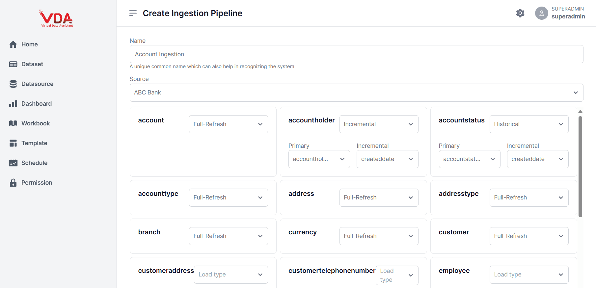Toggle sidebar with hamburger menu icon

(x=133, y=13)
